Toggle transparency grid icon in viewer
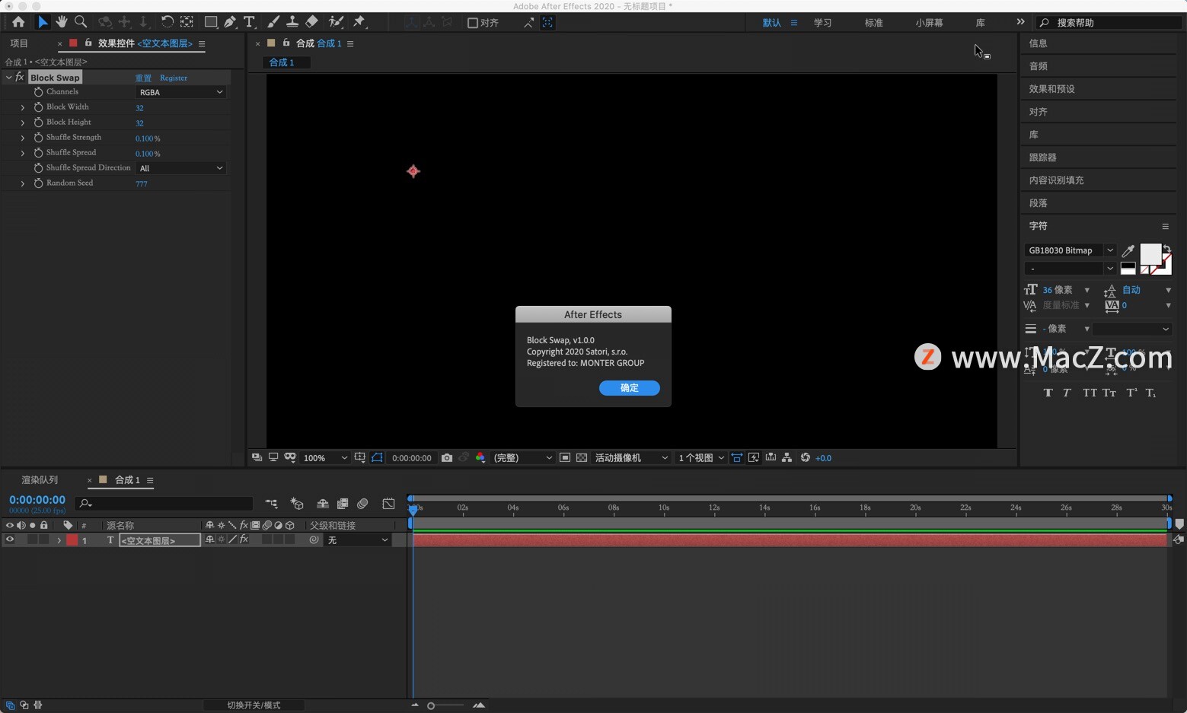1187x713 pixels. coord(582,457)
